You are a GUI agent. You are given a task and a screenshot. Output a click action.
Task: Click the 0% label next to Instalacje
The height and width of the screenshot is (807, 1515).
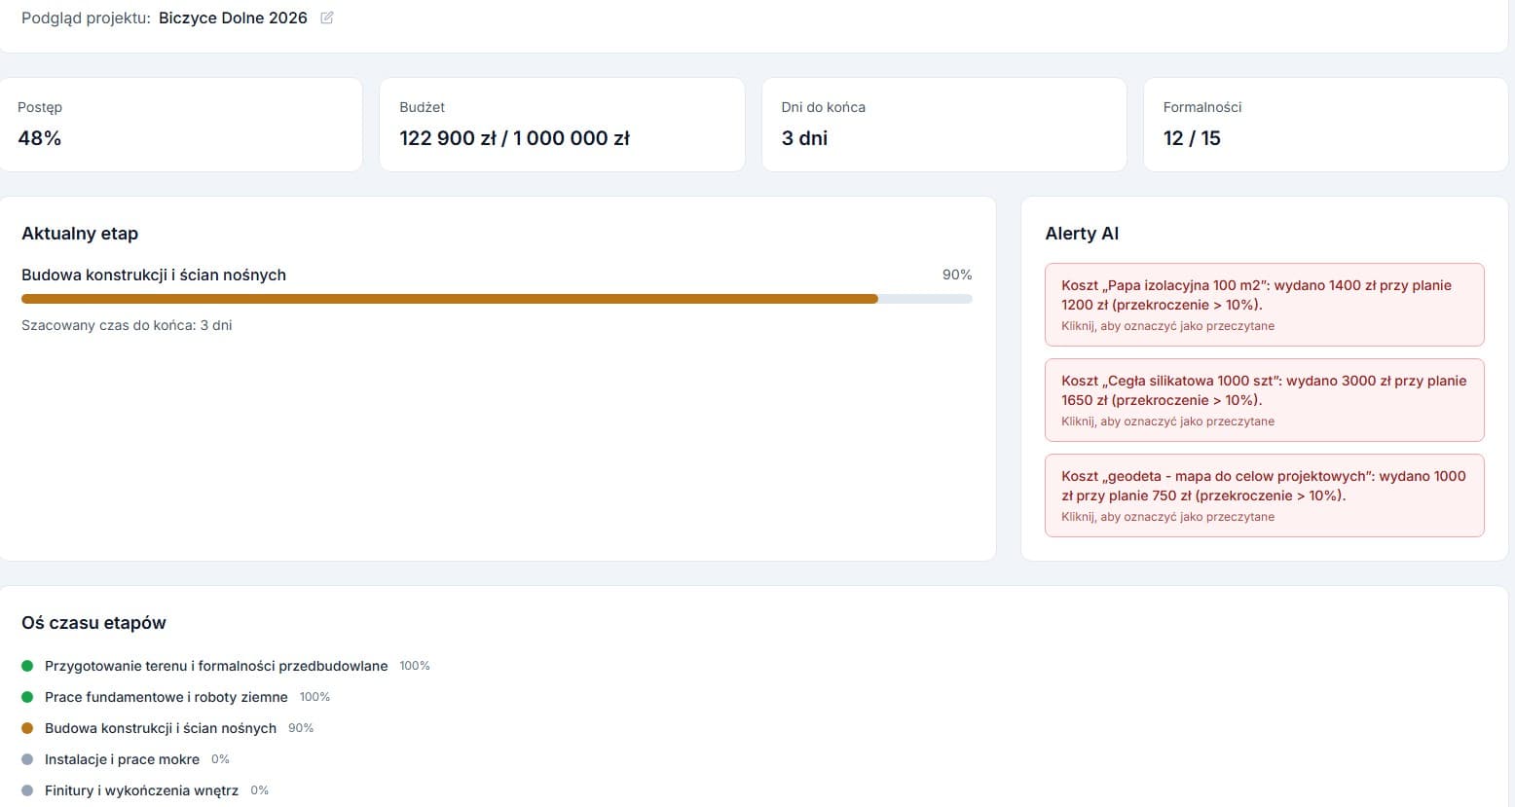(220, 759)
